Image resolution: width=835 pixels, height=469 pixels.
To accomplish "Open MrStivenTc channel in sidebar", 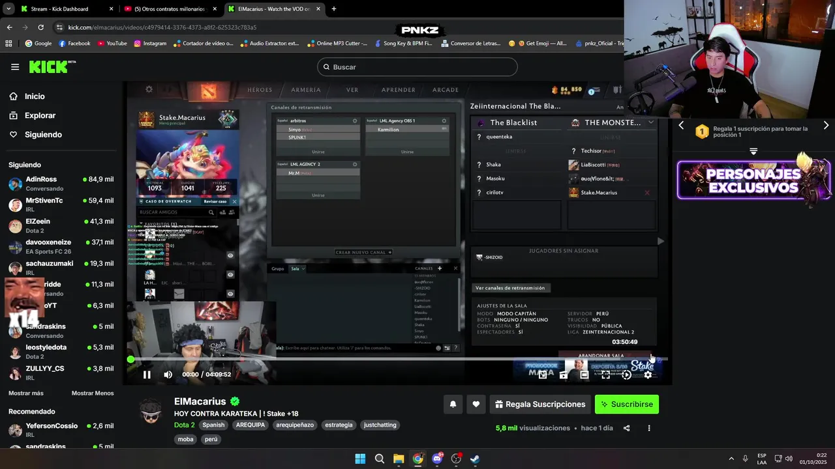I will (61, 205).
